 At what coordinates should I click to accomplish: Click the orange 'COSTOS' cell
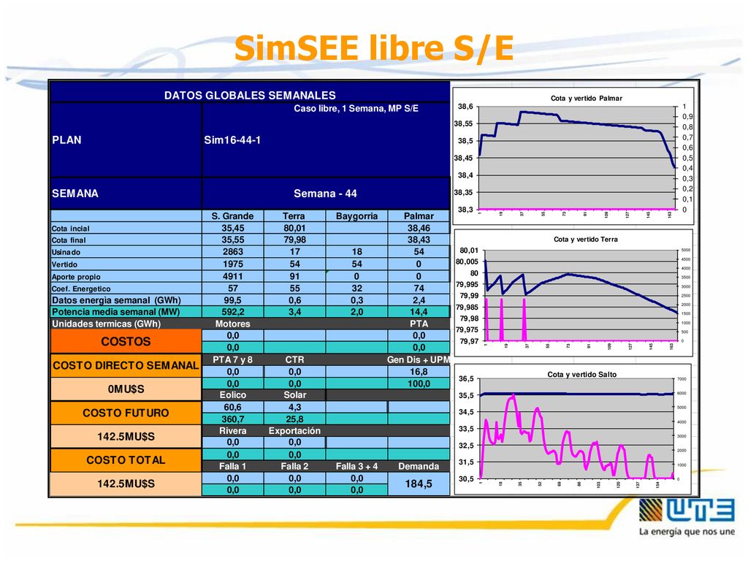point(126,342)
